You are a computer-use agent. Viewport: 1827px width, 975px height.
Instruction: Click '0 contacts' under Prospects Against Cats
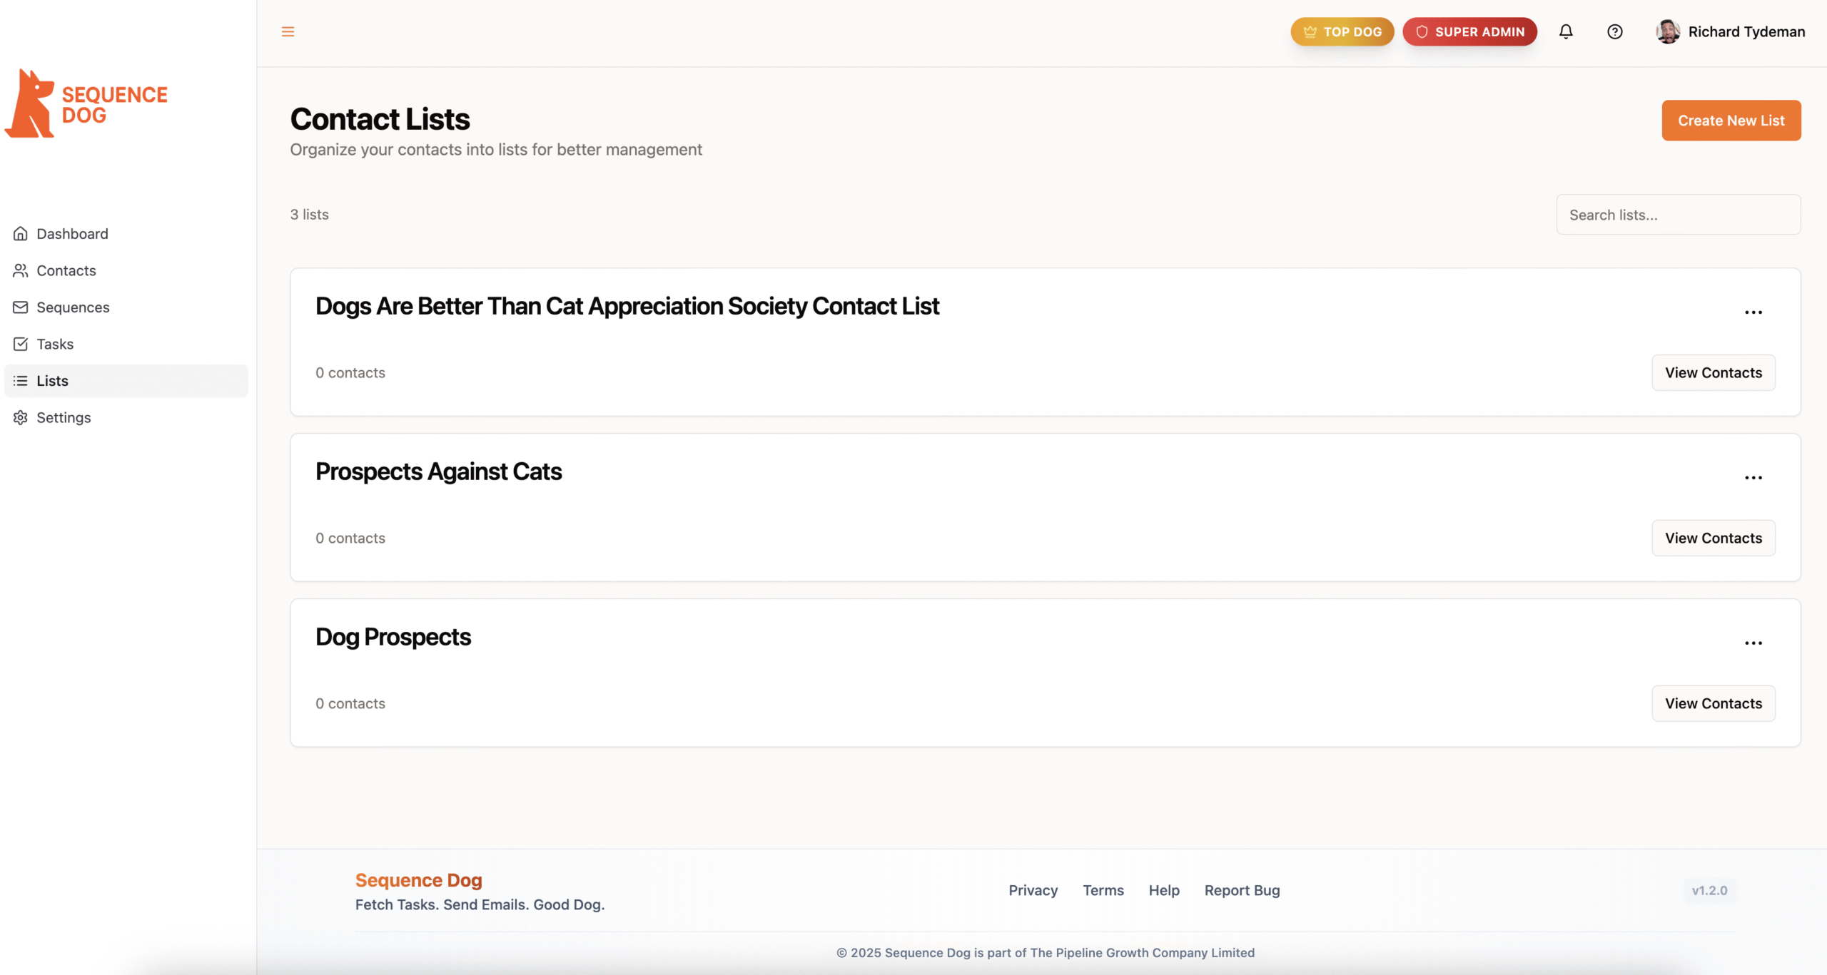point(350,538)
